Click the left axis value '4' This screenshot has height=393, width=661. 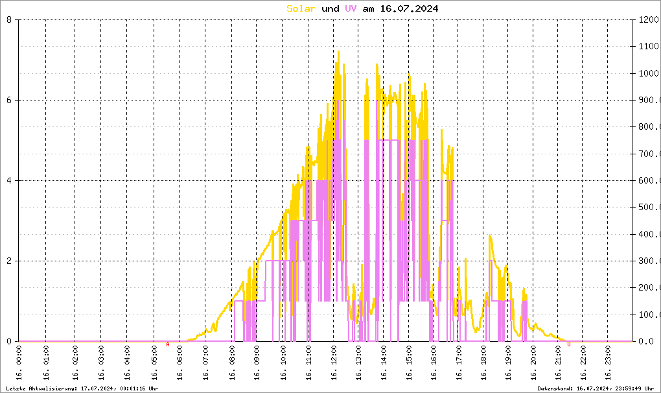point(9,180)
